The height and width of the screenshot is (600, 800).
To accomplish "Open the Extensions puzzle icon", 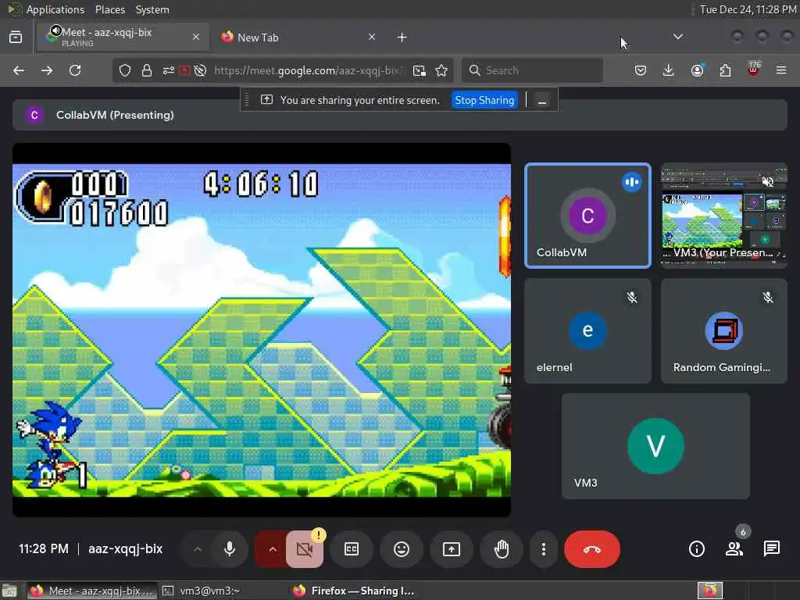I will [x=725, y=70].
